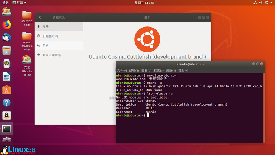The image size is (275, 155).
Task: Open Thunderbird mail from the dock
Action: point(7,38)
